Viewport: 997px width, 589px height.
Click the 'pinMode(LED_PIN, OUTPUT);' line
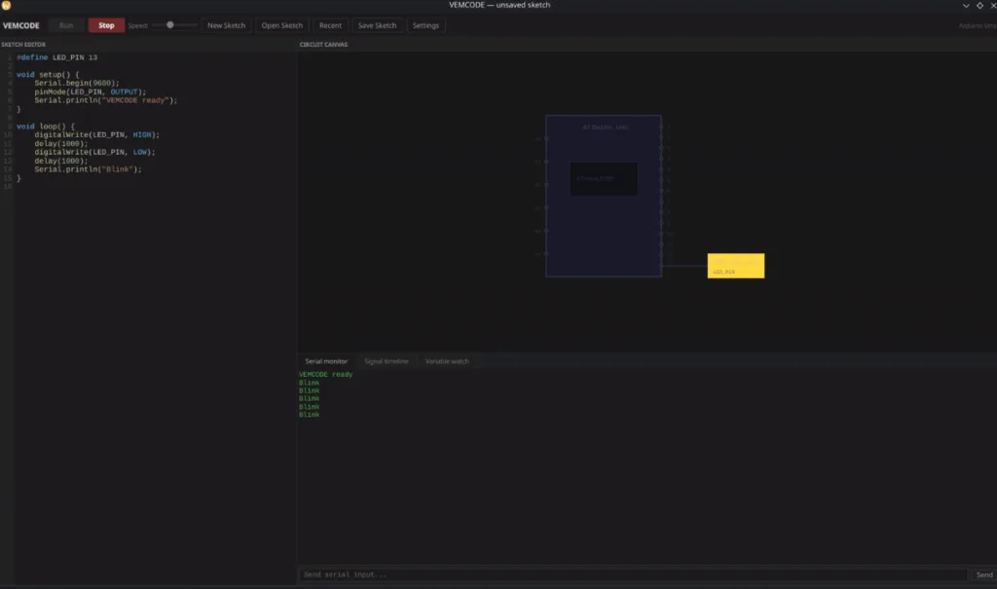click(91, 92)
